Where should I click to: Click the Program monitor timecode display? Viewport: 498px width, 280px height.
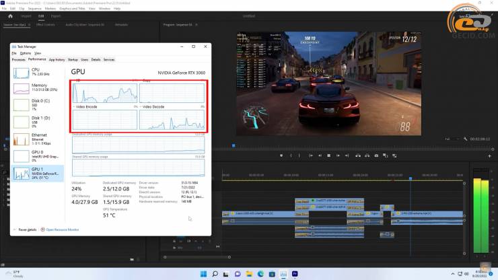(480, 139)
